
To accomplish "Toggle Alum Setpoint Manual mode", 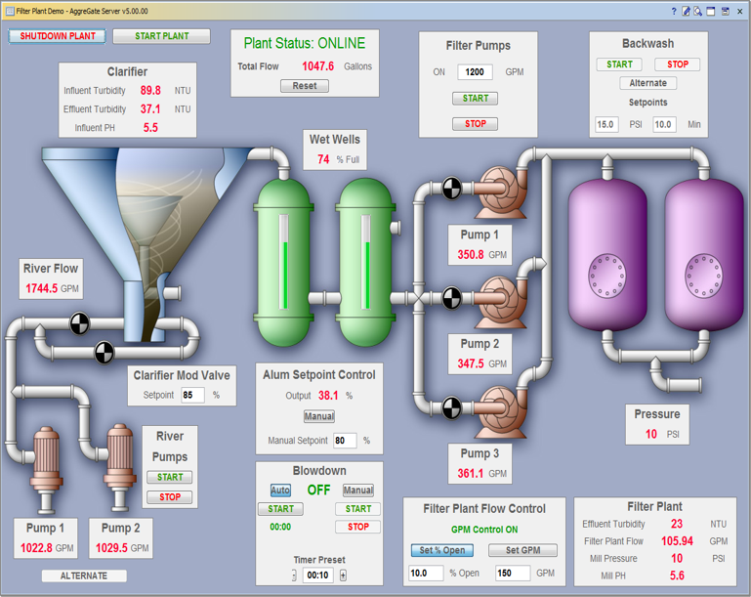I will pyautogui.click(x=319, y=416).
